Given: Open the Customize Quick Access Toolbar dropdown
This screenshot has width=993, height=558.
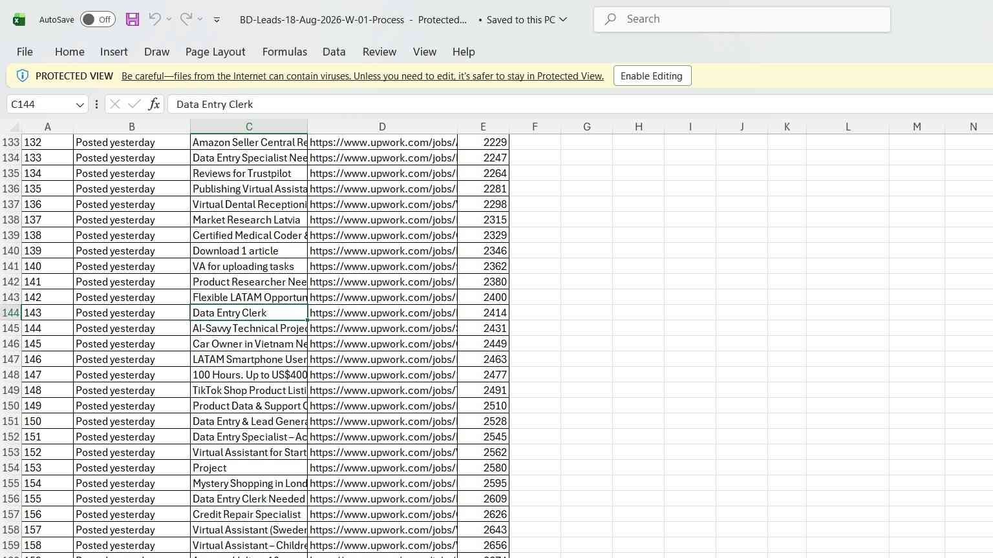Looking at the screenshot, I should coord(217,20).
